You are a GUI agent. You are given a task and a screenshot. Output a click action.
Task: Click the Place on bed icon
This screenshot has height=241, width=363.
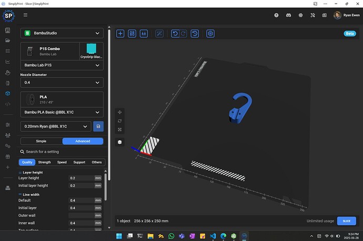tap(144, 34)
